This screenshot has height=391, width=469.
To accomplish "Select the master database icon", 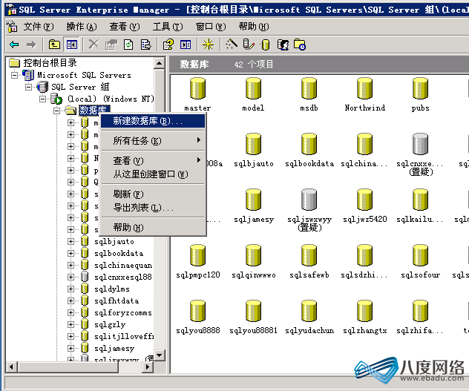I will pos(197,88).
